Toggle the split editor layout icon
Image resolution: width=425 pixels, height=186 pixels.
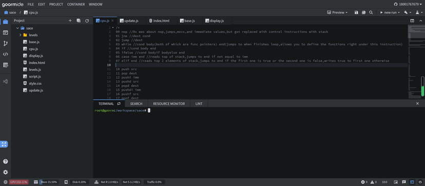[412, 21]
